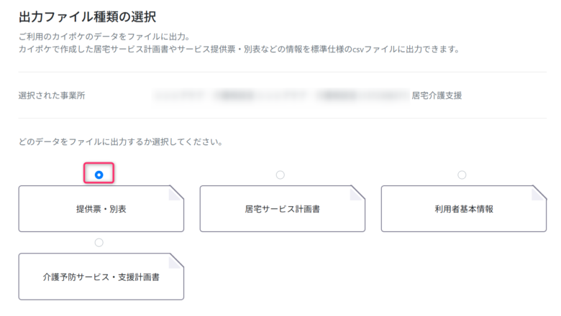Enable the 利用者基本情報 radio button

(x=462, y=175)
